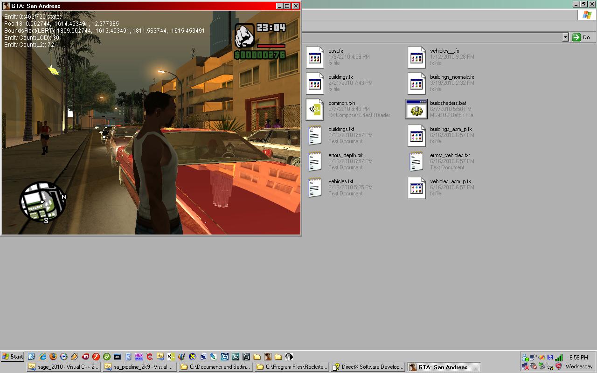Image resolution: width=597 pixels, height=373 pixels.
Task: Open Internet Explorer from Quick Launch
Action: [x=42, y=357]
